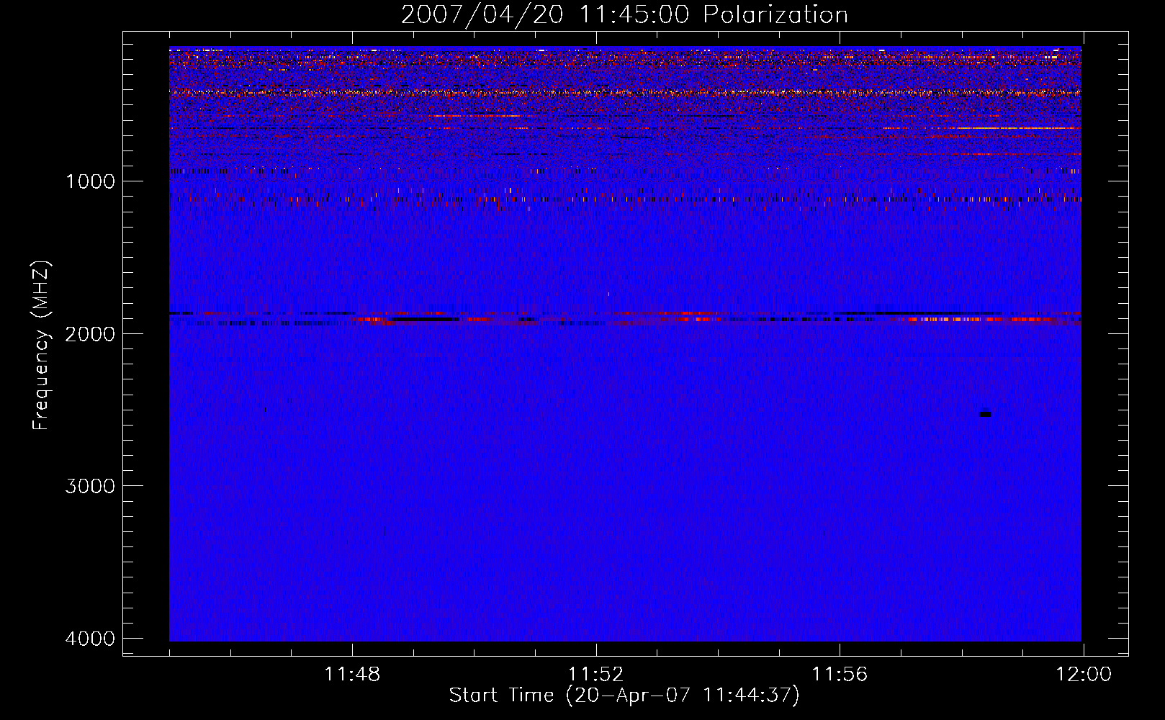The height and width of the screenshot is (720, 1165).
Task: Click the 2000 frequency tick label
Action: pyautogui.click(x=90, y=334)
